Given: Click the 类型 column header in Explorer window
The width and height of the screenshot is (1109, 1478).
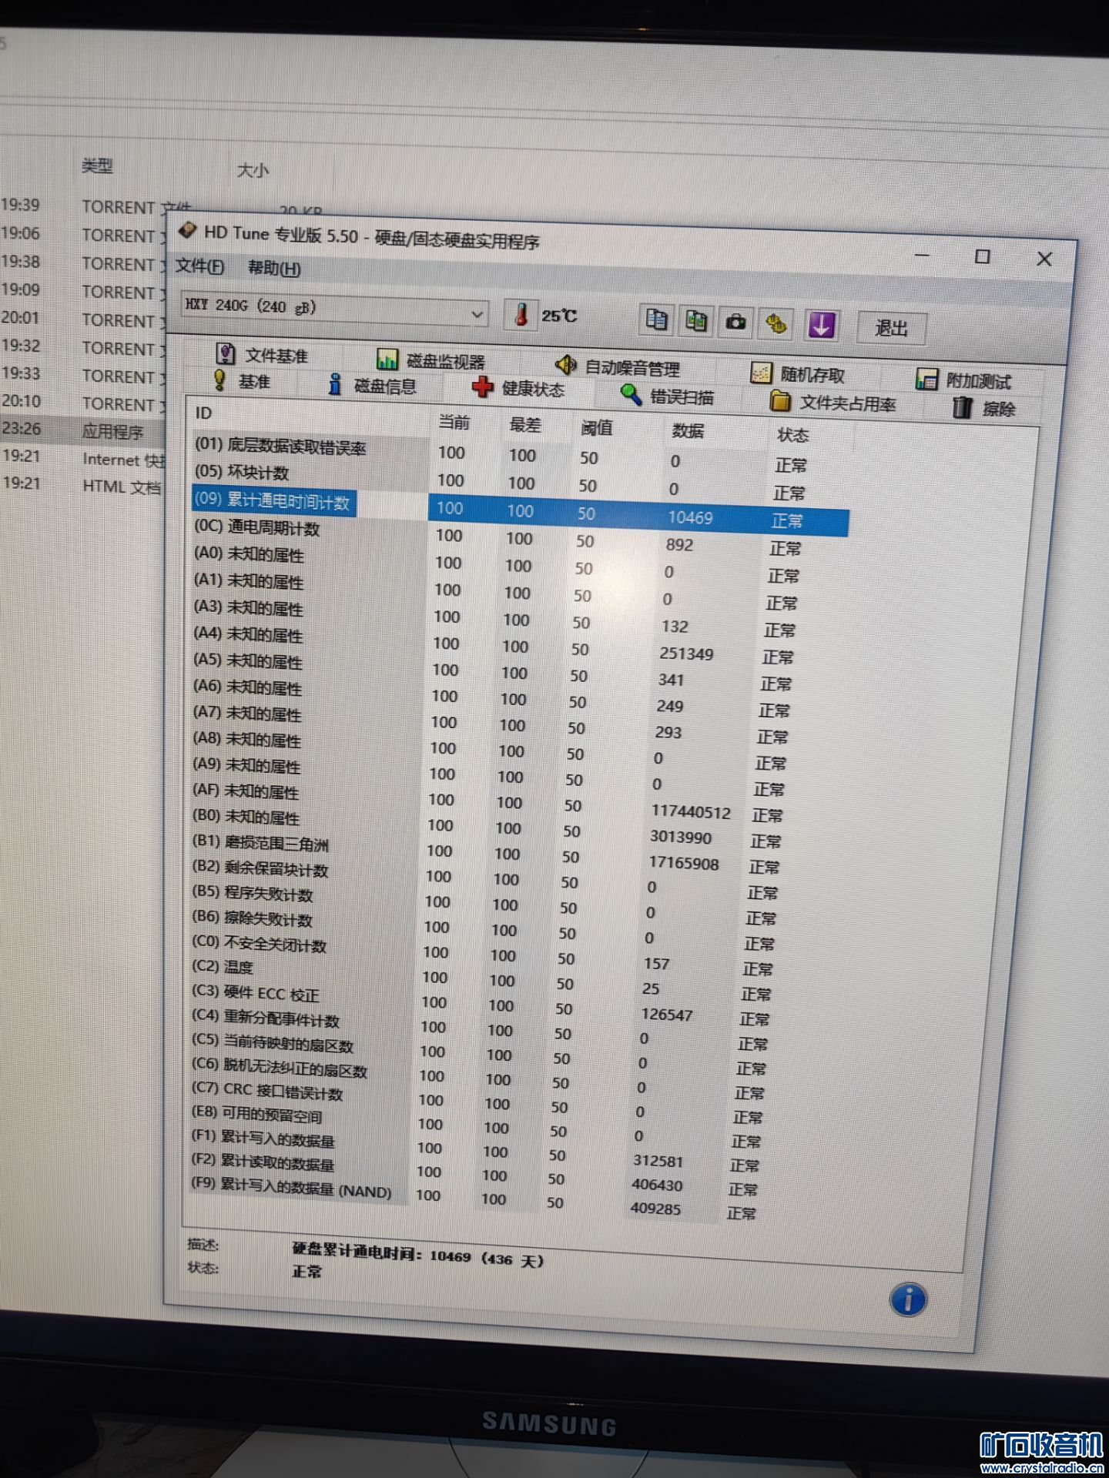Looking at the screenshot, I should (x=98, y=166).
